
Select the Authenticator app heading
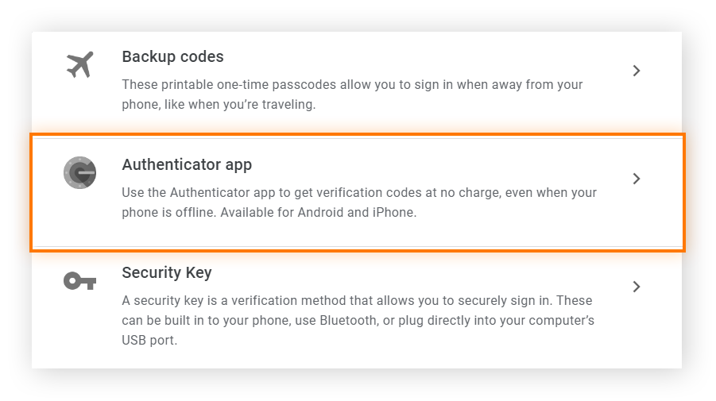pos(187,165)
